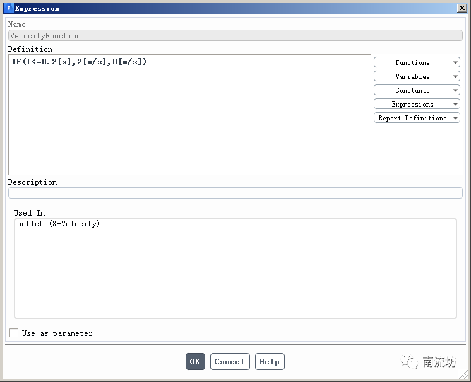Click the Expression title bar text

point(37,8)
